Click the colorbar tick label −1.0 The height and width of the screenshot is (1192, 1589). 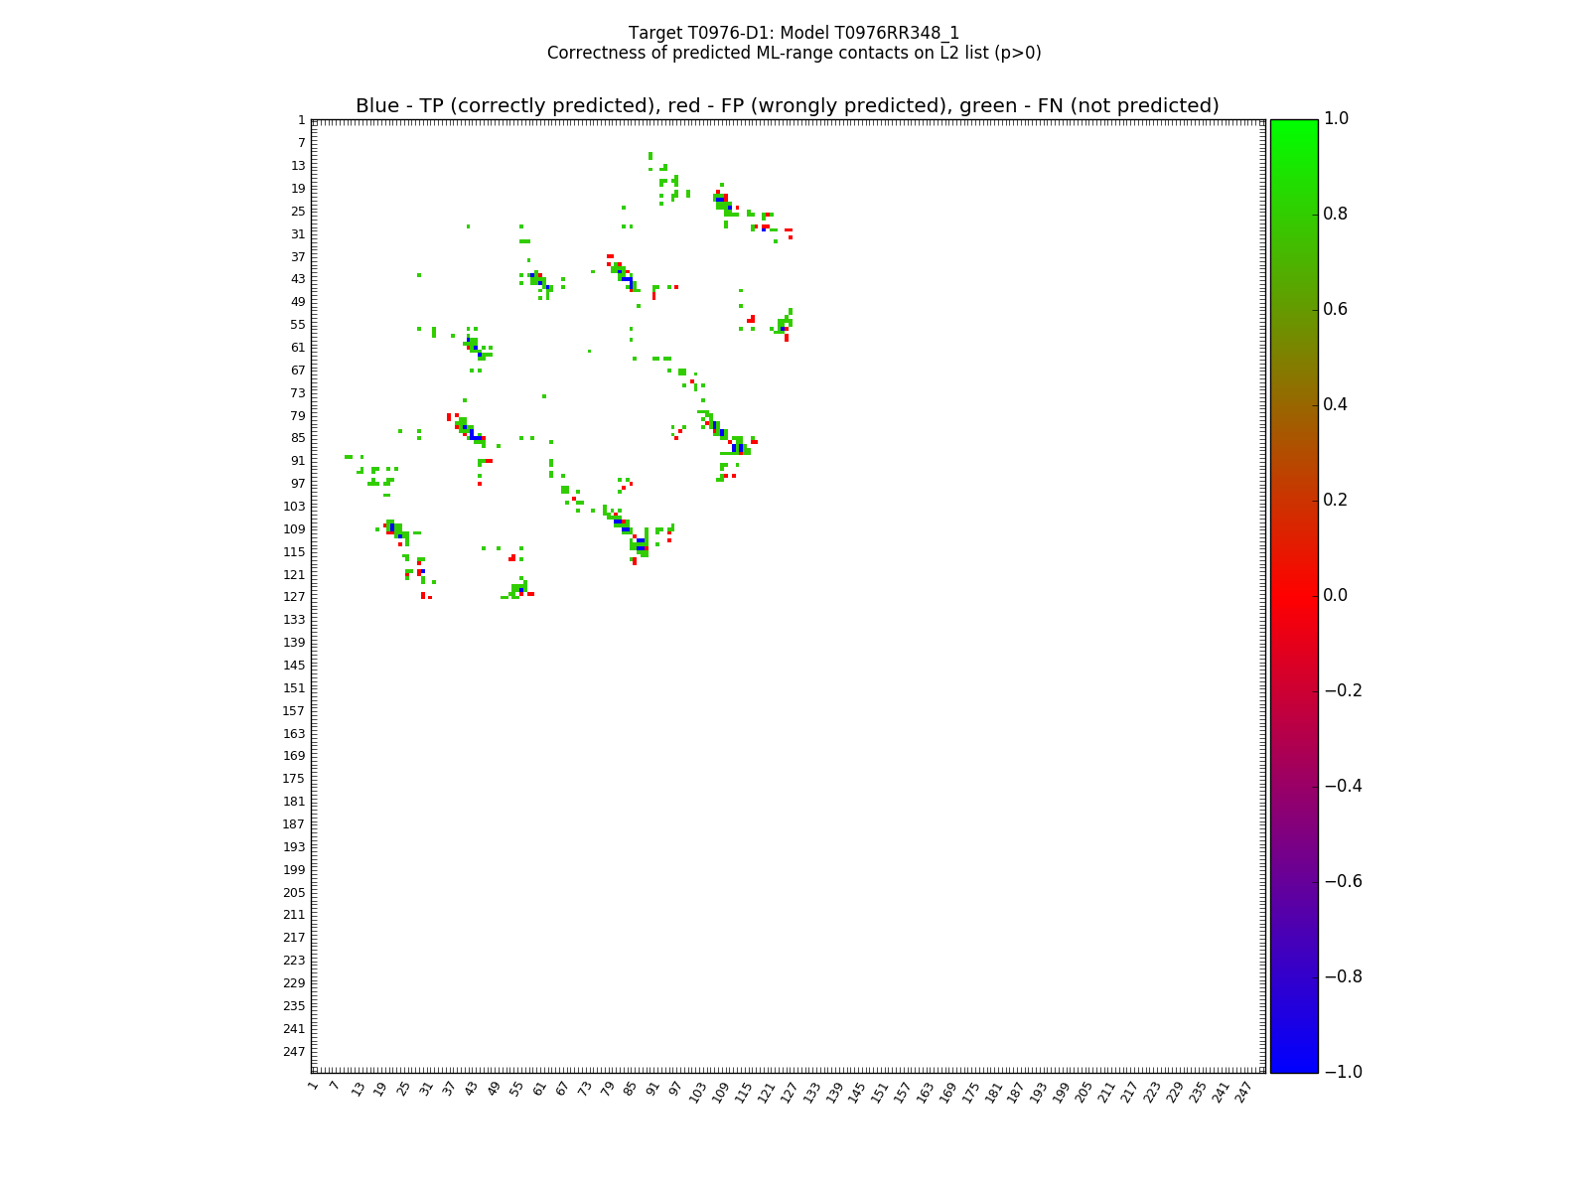(1343, 1072)
